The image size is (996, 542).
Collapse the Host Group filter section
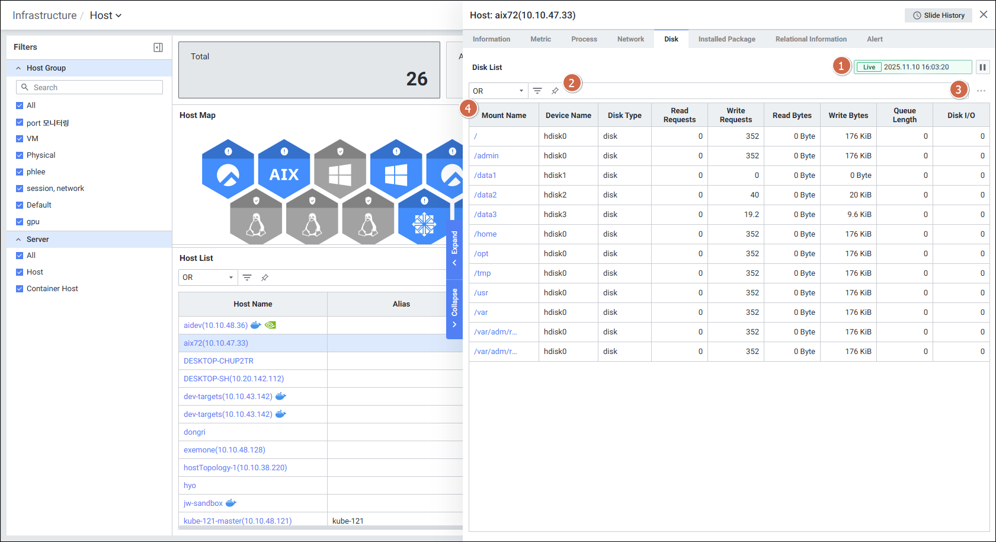[x=18, y=68]
